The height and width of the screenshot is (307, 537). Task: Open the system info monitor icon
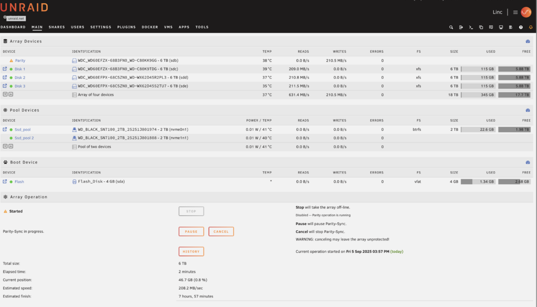point(500,27)
